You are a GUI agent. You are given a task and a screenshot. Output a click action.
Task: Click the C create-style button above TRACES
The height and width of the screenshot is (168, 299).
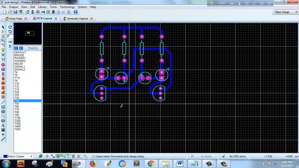tap(16, 48)
